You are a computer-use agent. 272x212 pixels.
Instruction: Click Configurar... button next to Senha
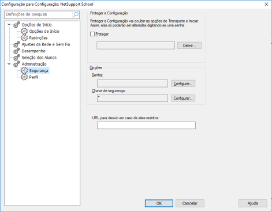coord(183,84)
